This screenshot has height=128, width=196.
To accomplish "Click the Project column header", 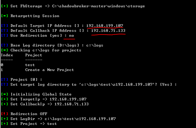I will click(34, 55).
